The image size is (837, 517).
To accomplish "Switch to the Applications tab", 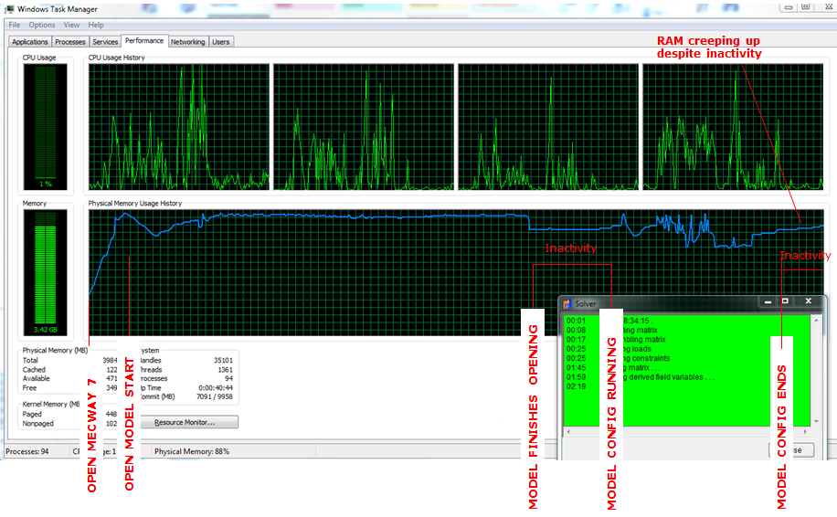I will tap(30, 42).
